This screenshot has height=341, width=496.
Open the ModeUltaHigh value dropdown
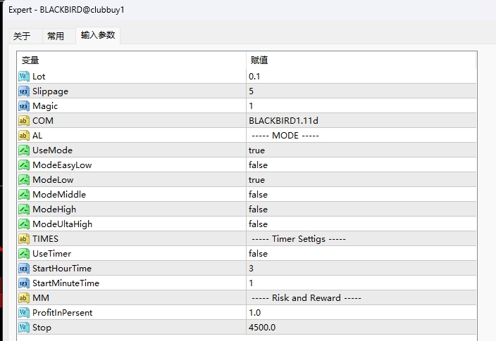[x=259, y=224]
